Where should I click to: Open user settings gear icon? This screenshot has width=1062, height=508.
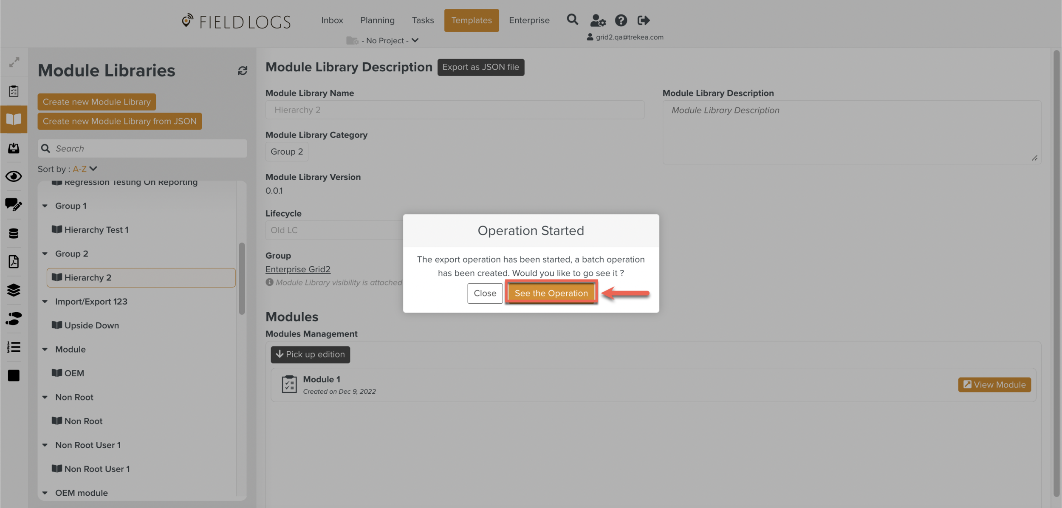tap(598, 20)
